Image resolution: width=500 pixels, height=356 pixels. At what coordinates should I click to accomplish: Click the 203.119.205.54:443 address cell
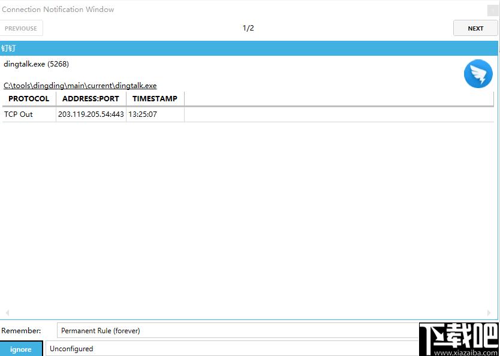tap(91, 114)
